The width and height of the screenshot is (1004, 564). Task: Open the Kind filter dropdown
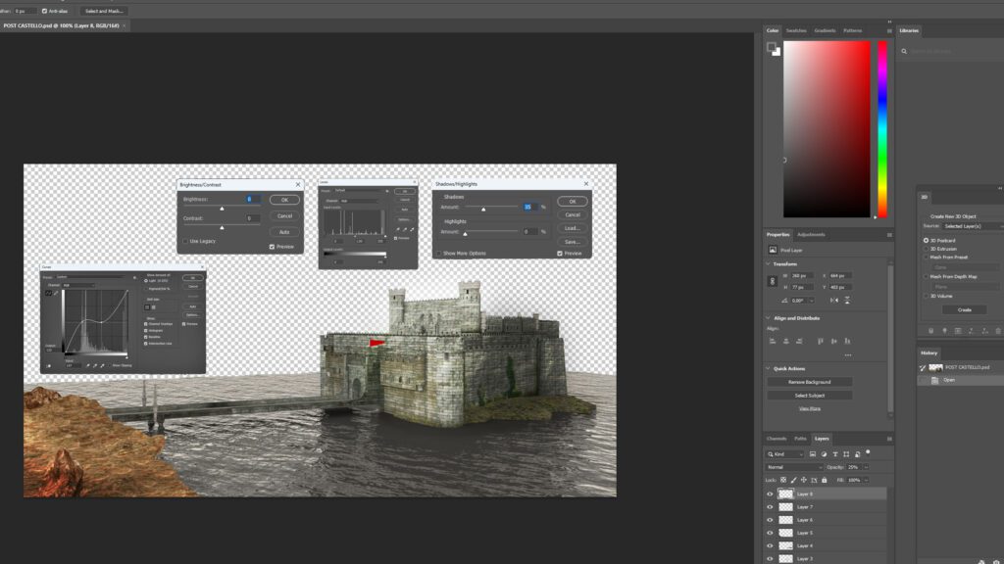pyautogui.click(x=785, y=454)
